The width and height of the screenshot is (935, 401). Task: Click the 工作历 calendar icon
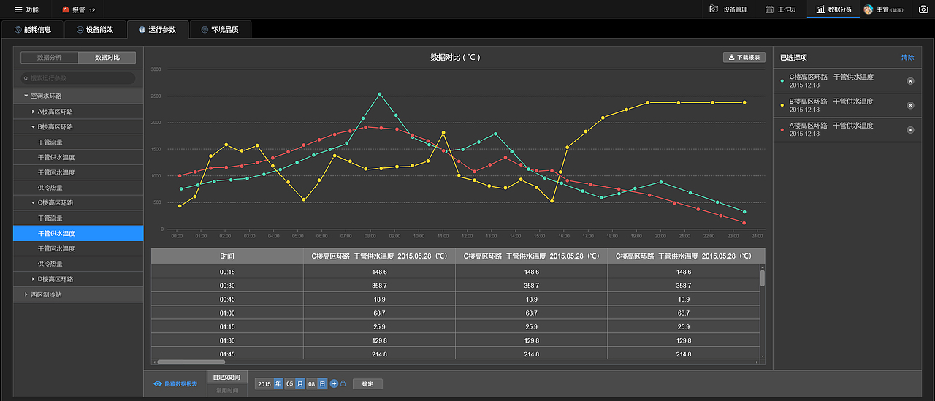click(x=769, y=9)
